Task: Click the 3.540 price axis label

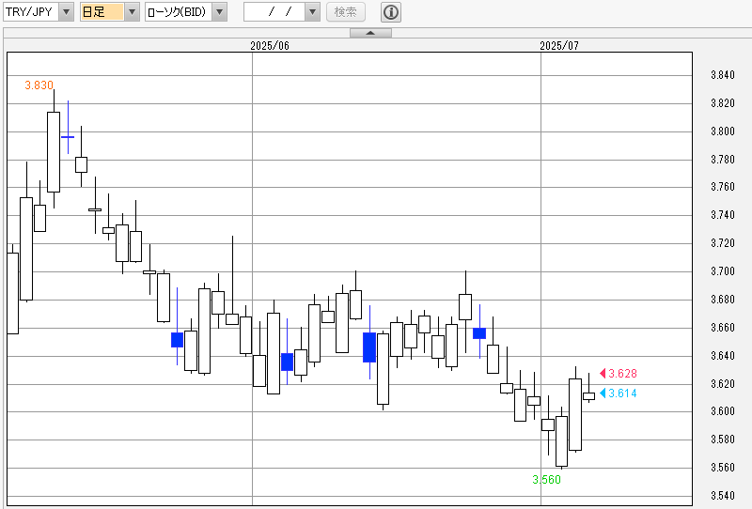Action: tap(723, 496)
